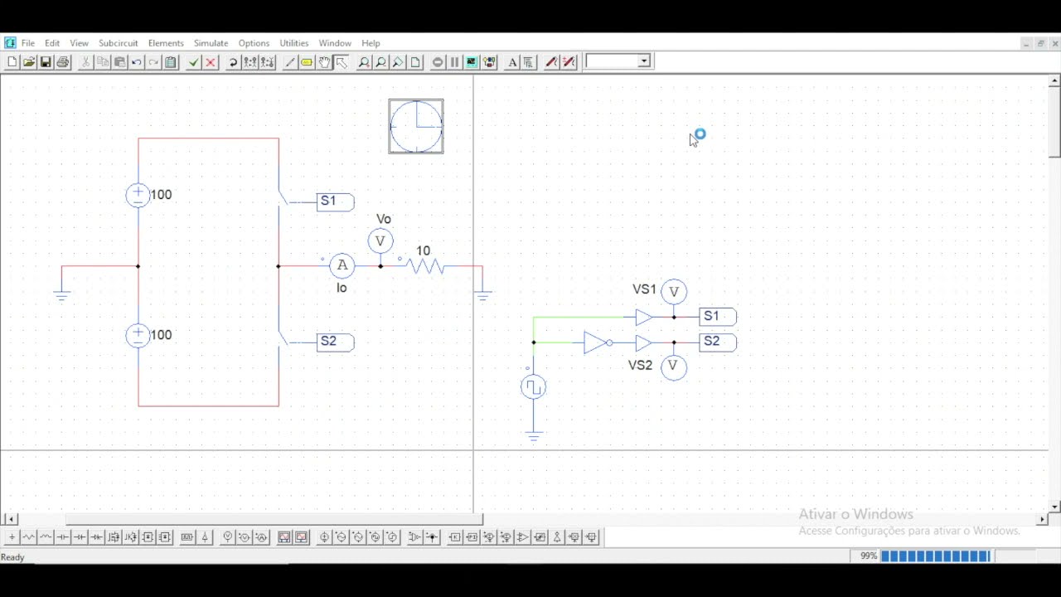Screen dimensions: 1061x597
Task: Open the File menu
Action: [x=28, y=43]
